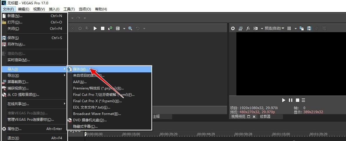Pause the video preview playback

coord(291,100)
